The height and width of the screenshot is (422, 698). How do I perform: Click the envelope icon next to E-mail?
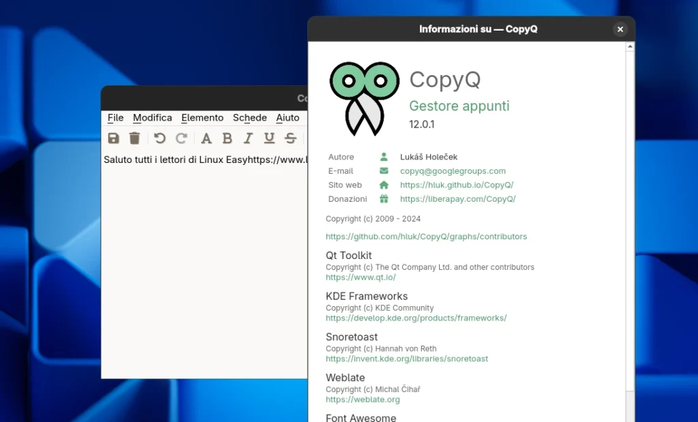(x=385, y=170)
